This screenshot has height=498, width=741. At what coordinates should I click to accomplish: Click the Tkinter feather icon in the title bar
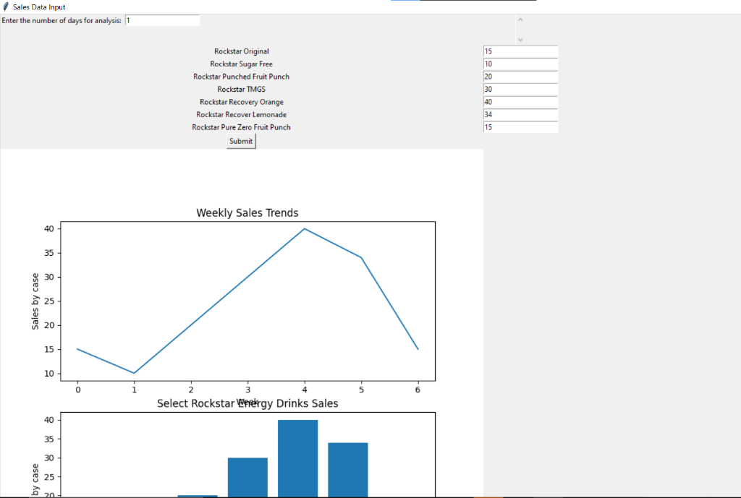click(x=6, y=6)
